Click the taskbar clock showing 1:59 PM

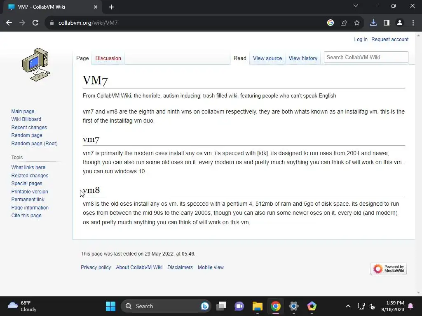coord(393,306)
